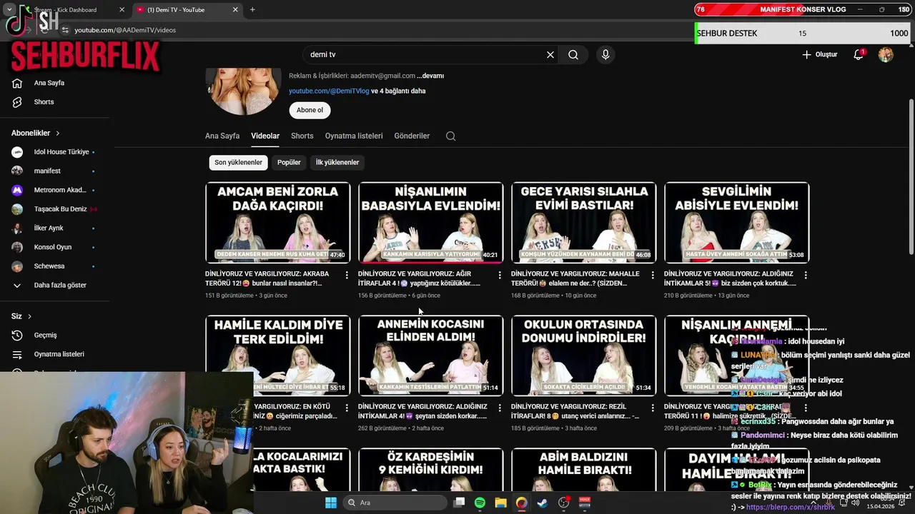Switch to the Ana Sayfa channel tab

(222, 136)
